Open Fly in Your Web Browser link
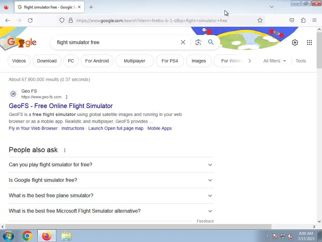Screen dimensions: 322x242 click(33, 128)
